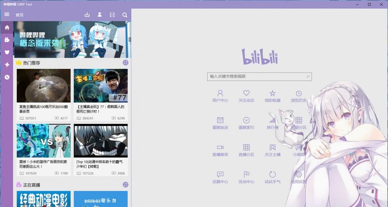Screen dimensions: 388x207
Task: Open 关注主播 icon
Action: click(x=273, y=150)
